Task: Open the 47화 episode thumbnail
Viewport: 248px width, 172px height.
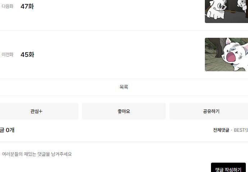Action: pos(226,12)
